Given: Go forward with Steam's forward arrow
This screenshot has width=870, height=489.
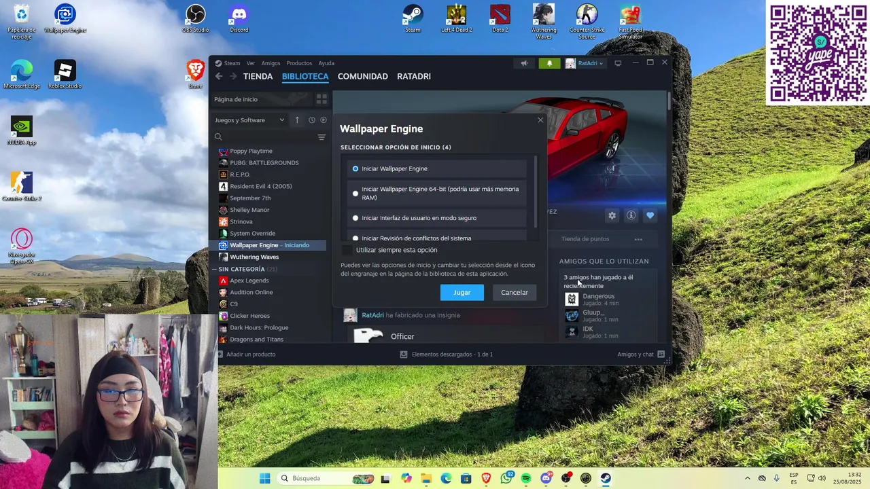Looking at the screenshot, I should click(x=234, y=77).
